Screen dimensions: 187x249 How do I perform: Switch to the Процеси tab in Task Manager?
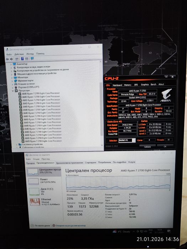coord(30,163)
